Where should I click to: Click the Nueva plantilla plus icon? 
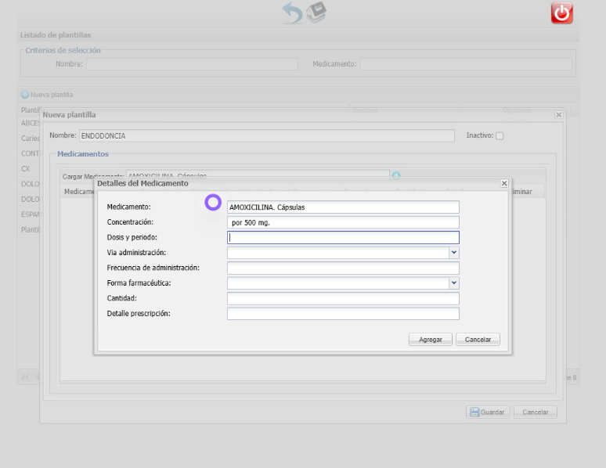pos(25,95)
